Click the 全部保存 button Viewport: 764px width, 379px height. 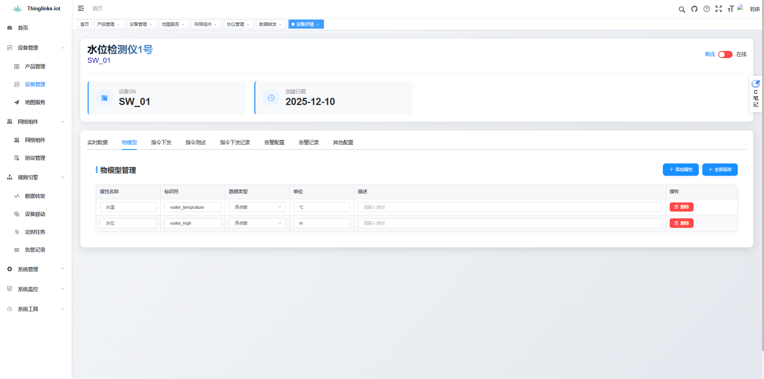click(719, 169)
